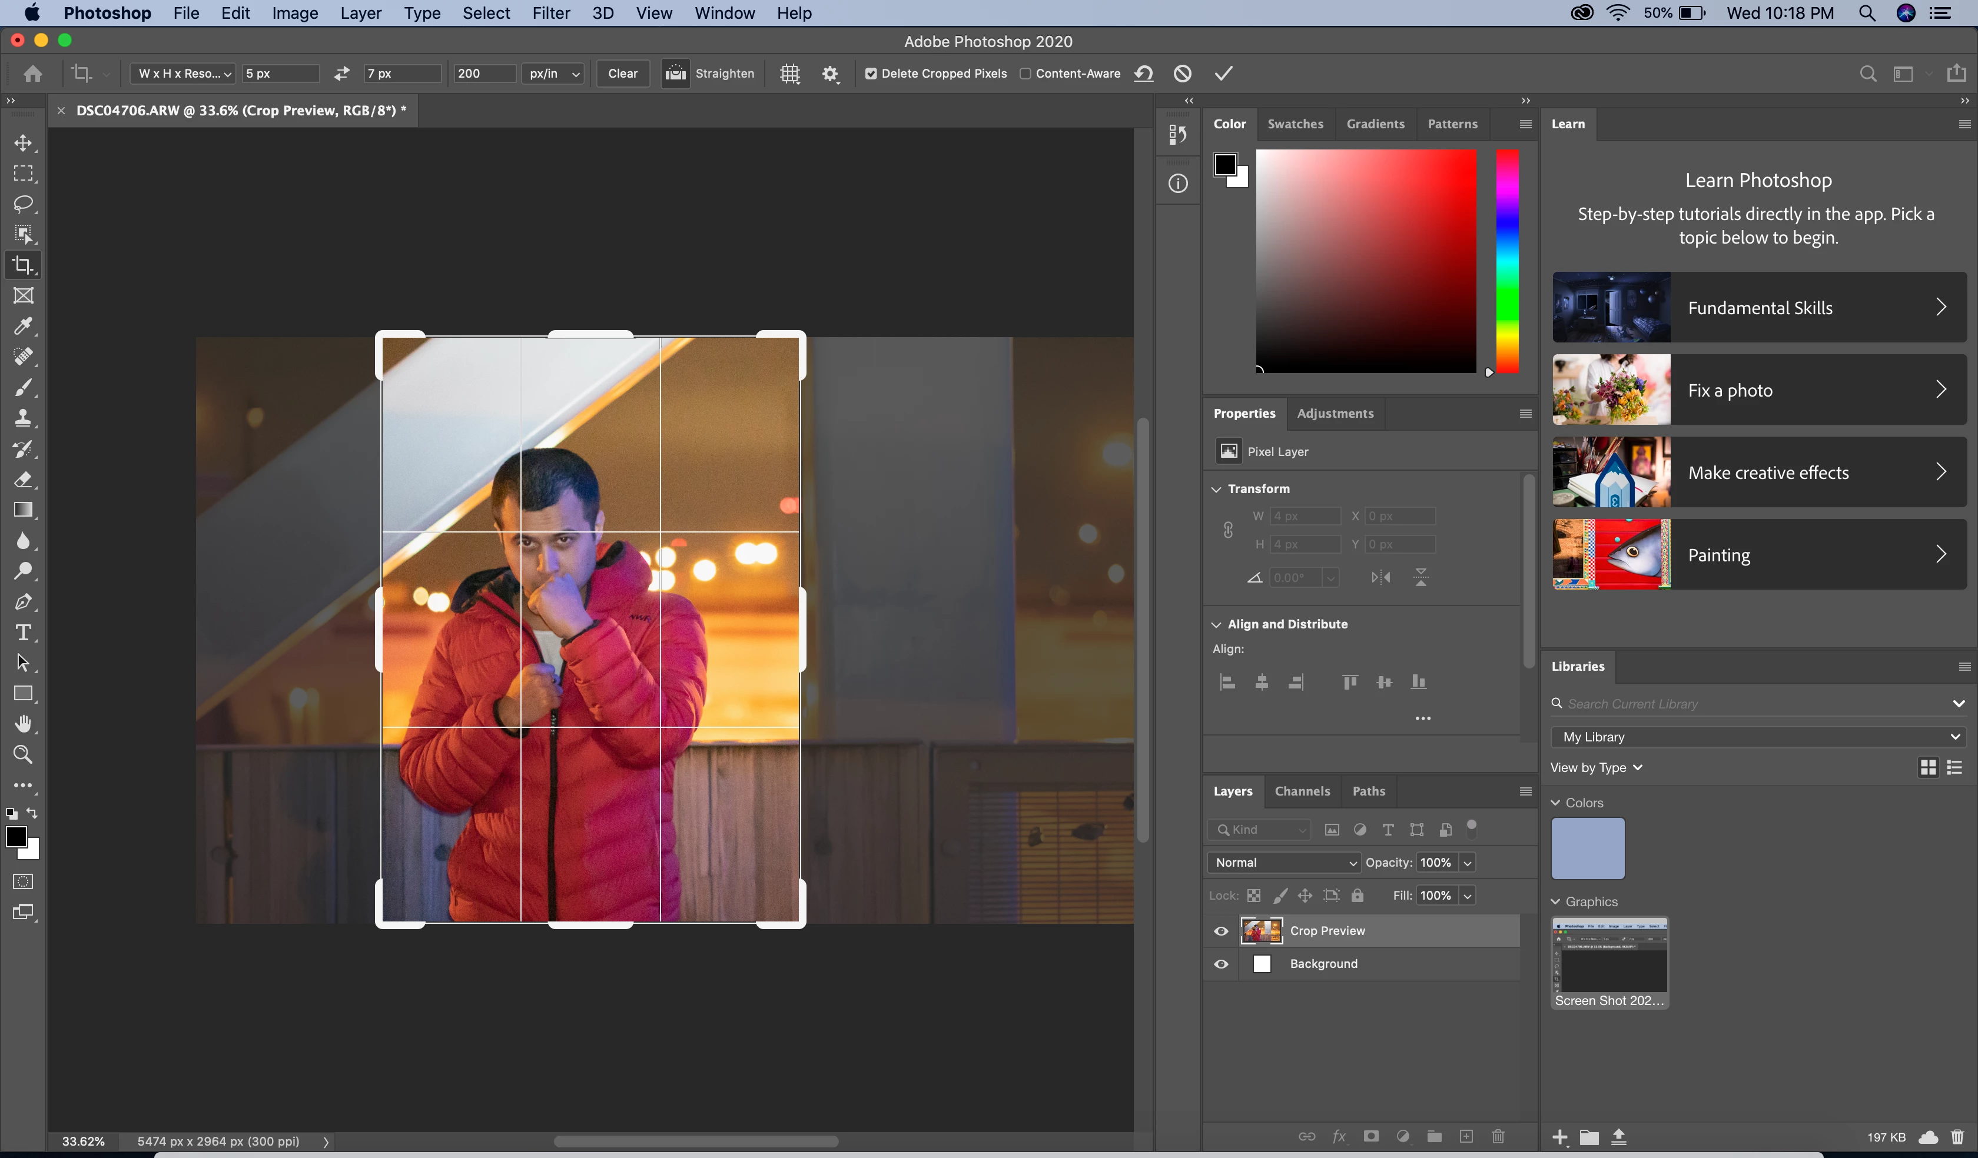Switch to the Channels tab
Screen dimensions: 1978x1158
(1302, 791)
